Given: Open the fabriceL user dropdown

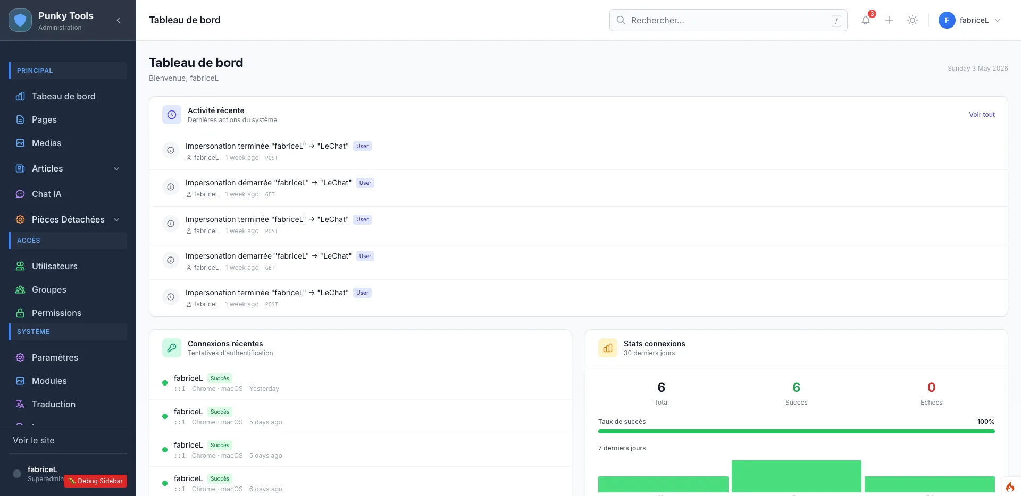Looking at the screenshot, I should pos(970,20).
